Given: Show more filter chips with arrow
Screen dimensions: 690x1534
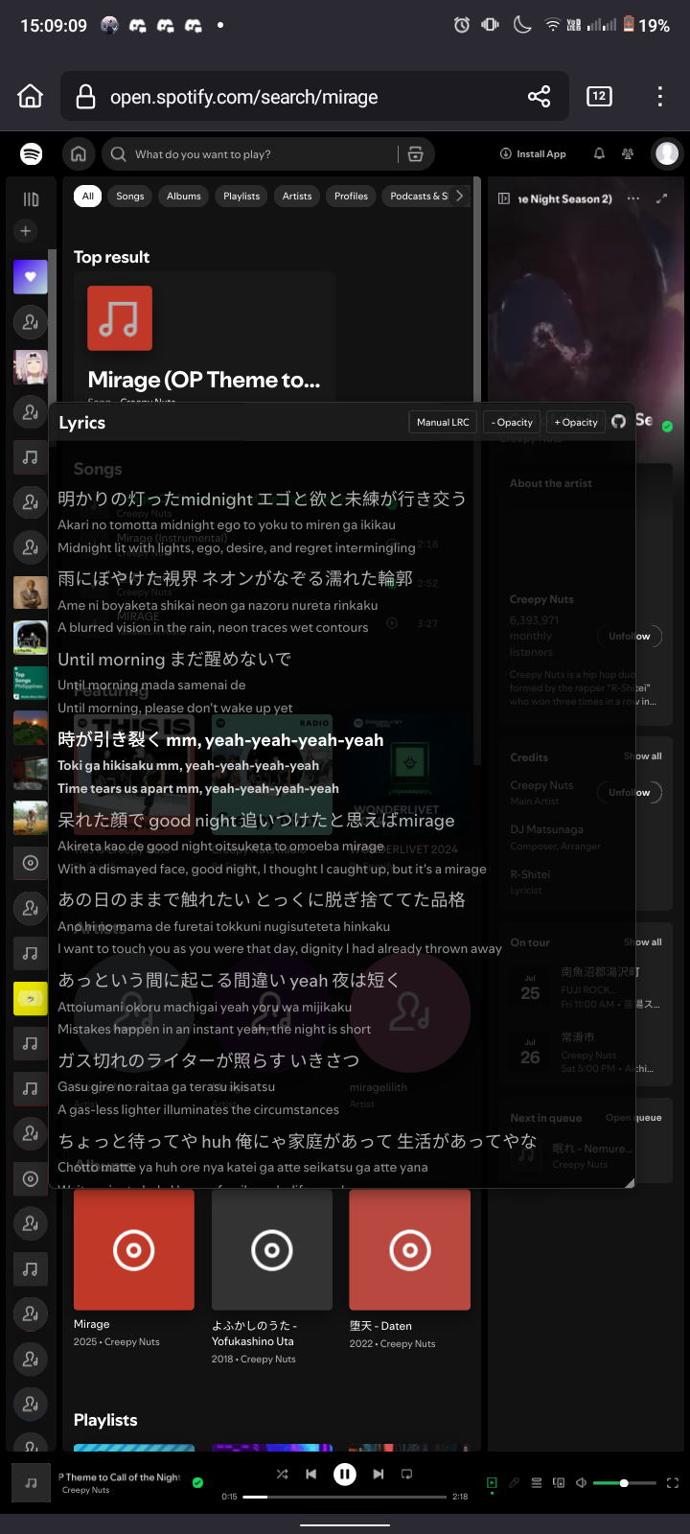Looking at the screenshot, I should pyautogui.click(x=459, y=196).
